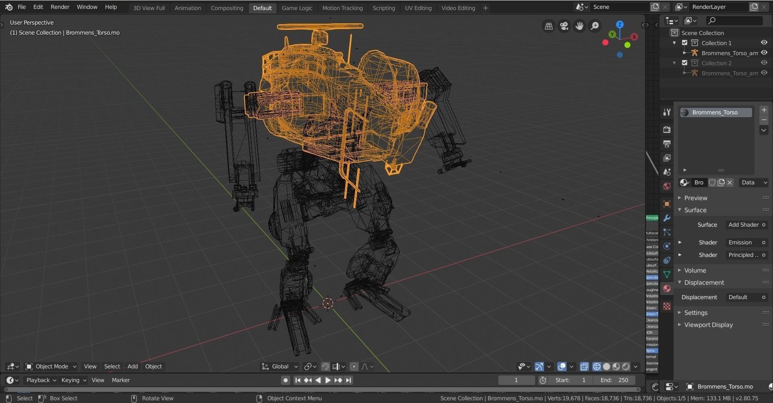Open the Output properties tab
Viewport: 773px width, 403px height.
tap(667, 144)
